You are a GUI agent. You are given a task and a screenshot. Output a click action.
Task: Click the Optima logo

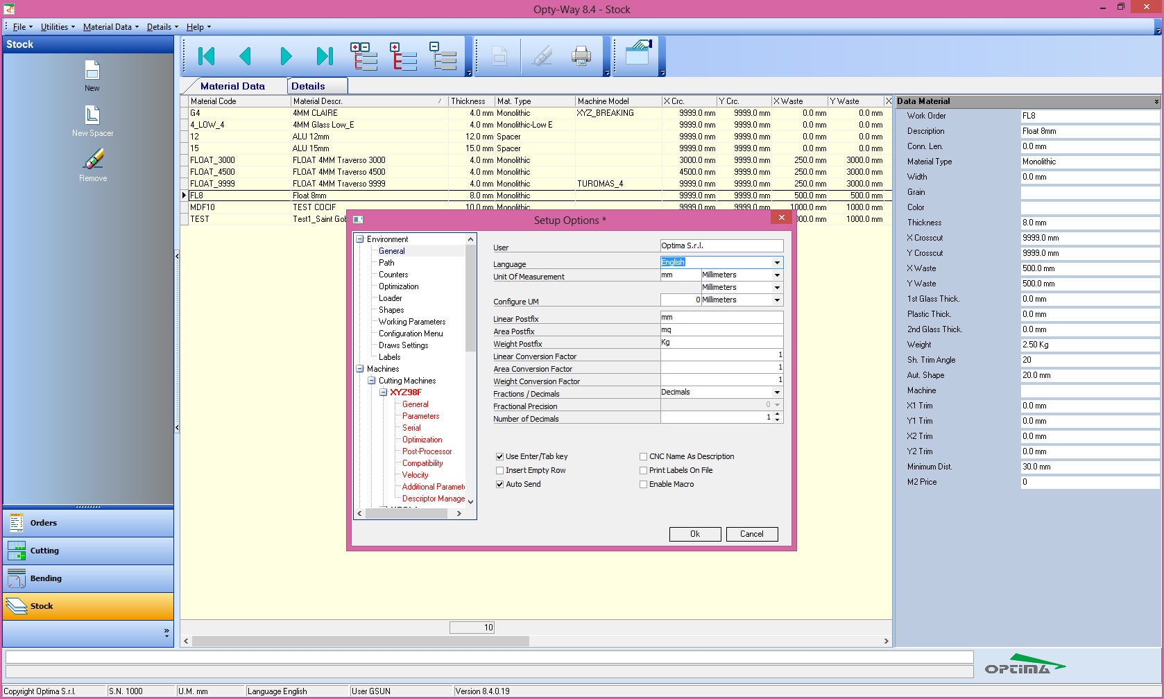(1025, 664)
